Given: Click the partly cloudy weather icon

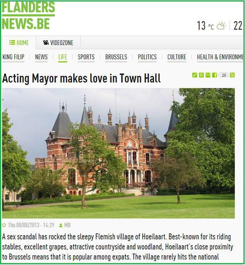Looking at the screenshot, I should pos(221,26).
